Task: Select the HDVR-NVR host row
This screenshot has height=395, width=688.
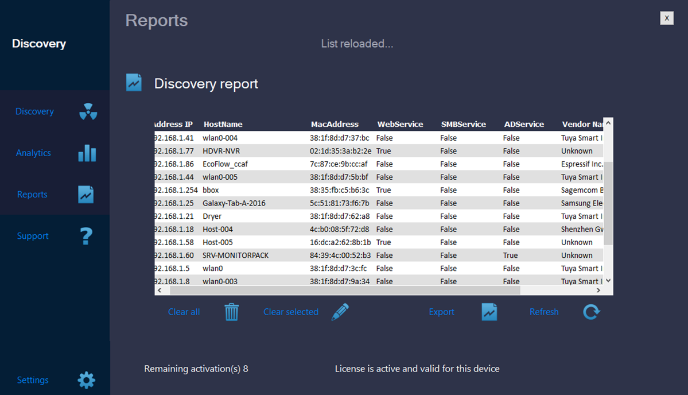Action: (x=379, y=151)
